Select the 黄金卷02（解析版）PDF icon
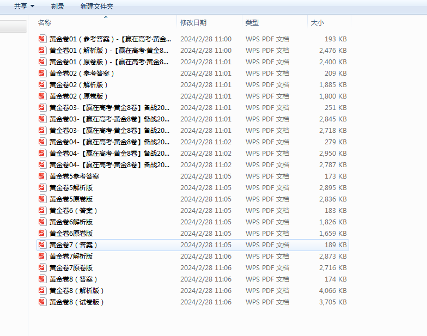This screenshot has width=427, height=336. (x=42, y=85)
